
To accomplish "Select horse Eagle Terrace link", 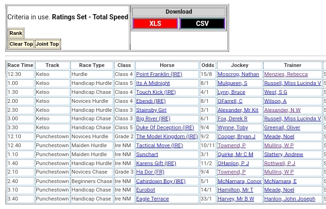I will [152, 199].
